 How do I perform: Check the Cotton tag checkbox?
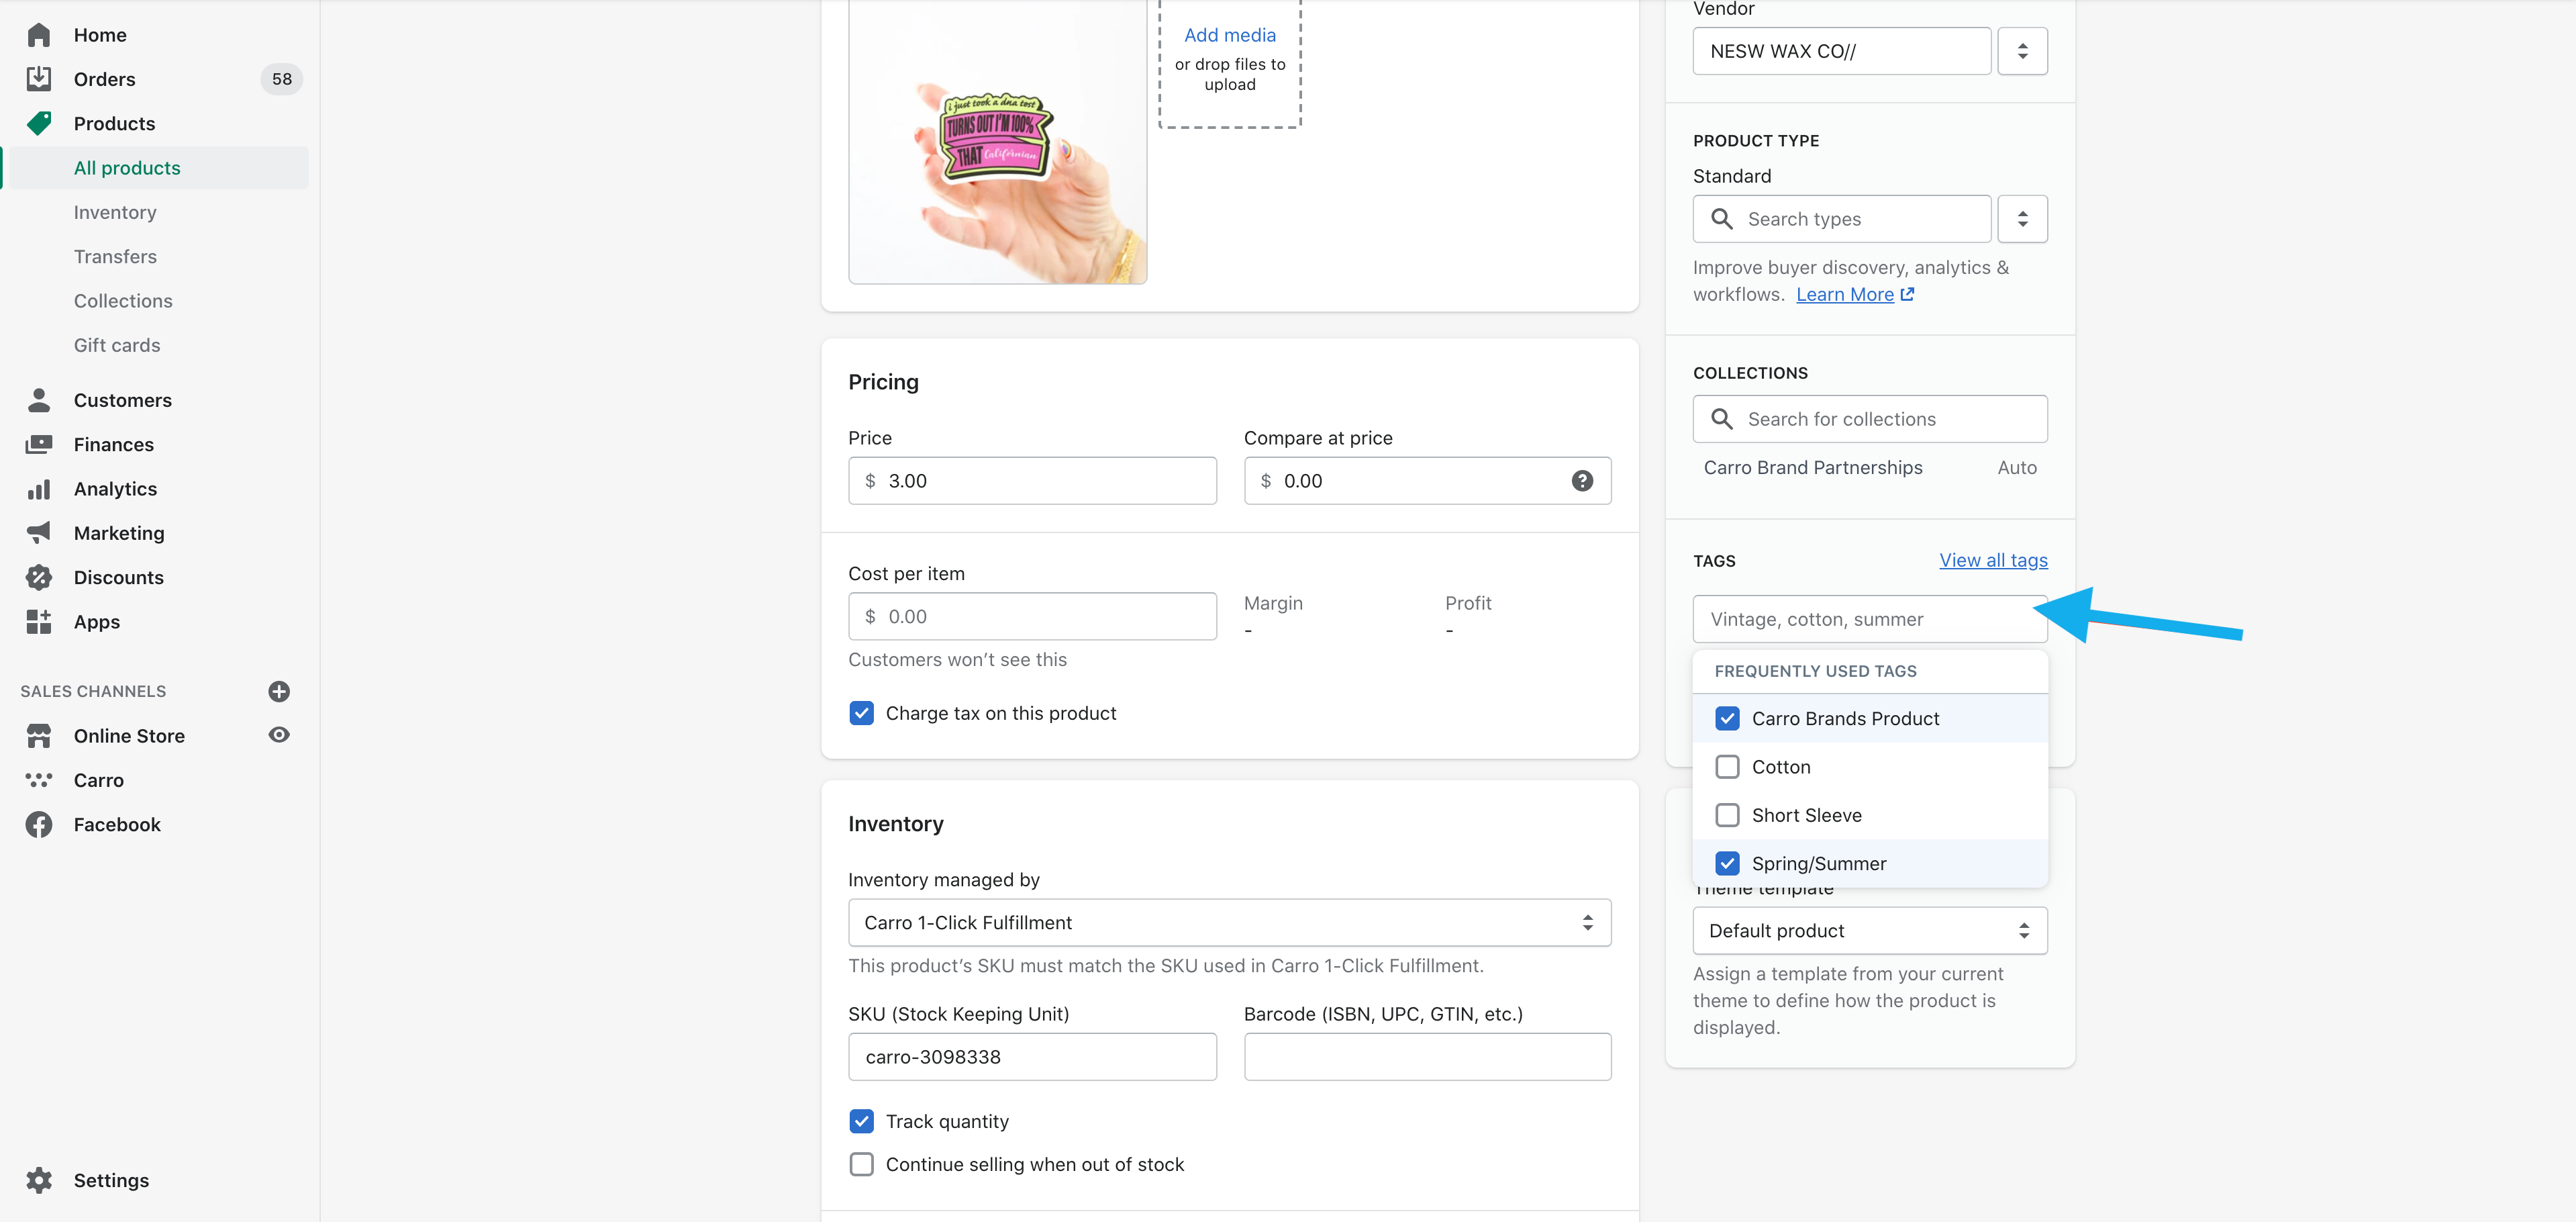tap(1727, 767)
